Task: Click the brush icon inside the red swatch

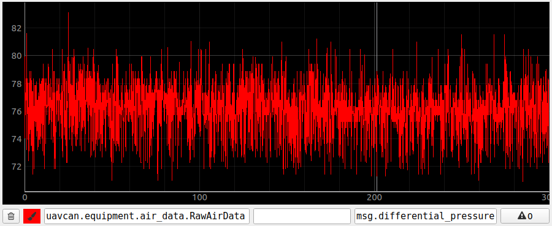Action: pos(32,216)
